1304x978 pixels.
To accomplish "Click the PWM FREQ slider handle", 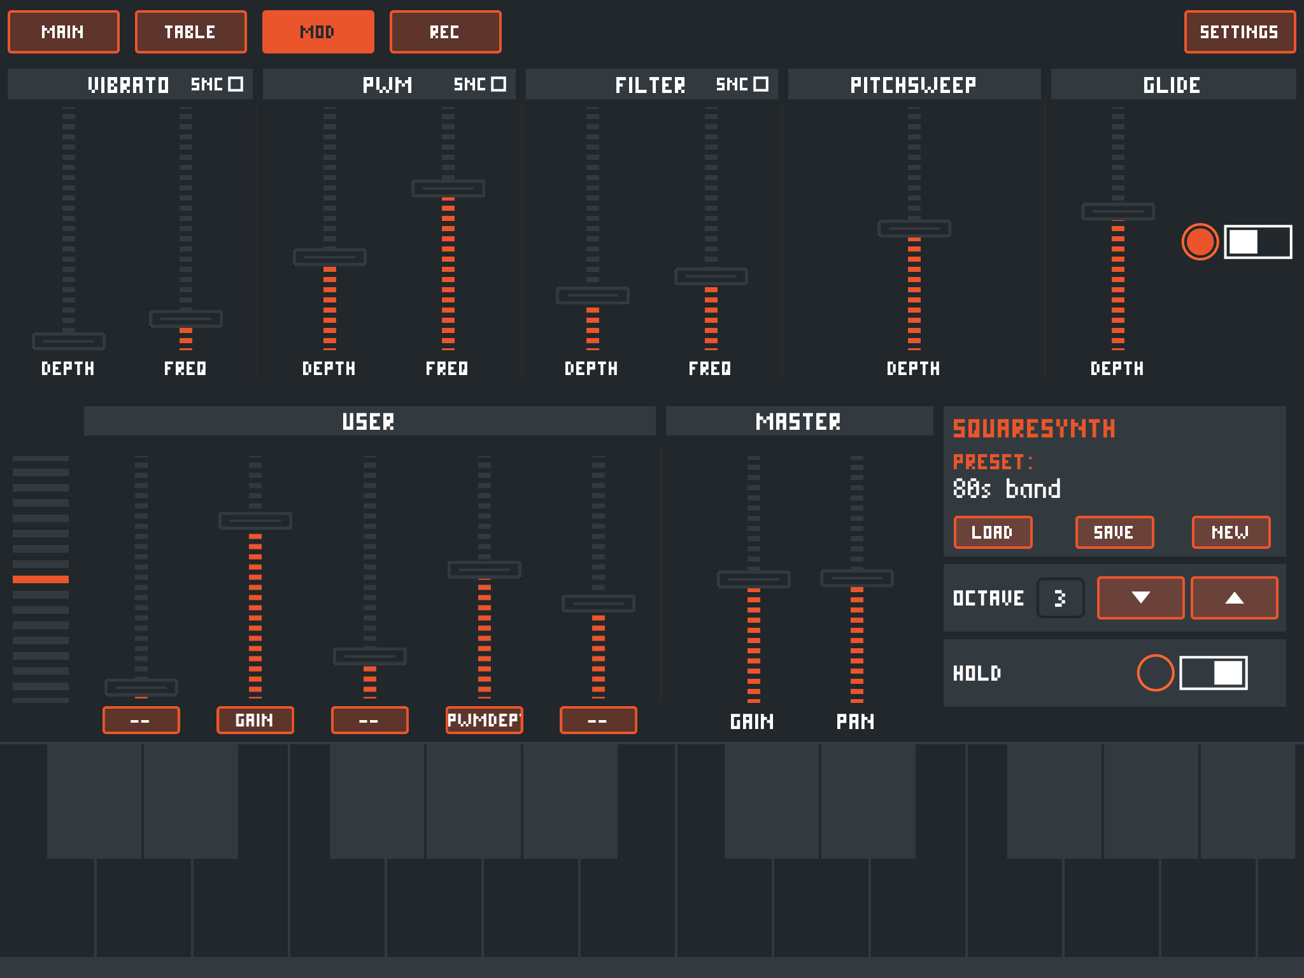I will 448,188.
